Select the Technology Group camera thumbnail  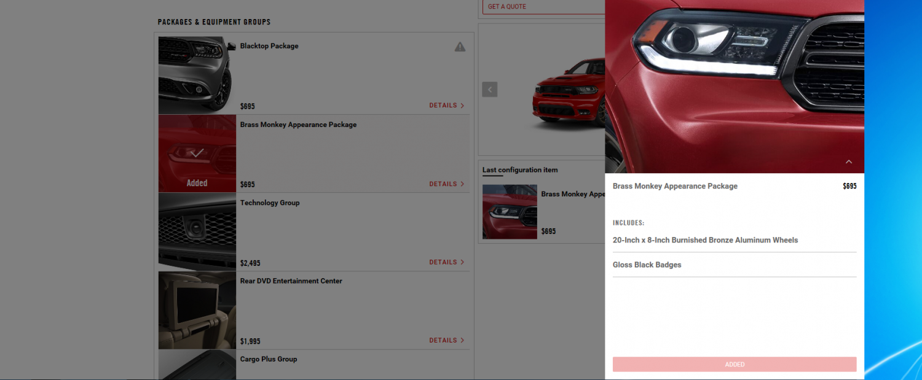click(x=197, y=232)
